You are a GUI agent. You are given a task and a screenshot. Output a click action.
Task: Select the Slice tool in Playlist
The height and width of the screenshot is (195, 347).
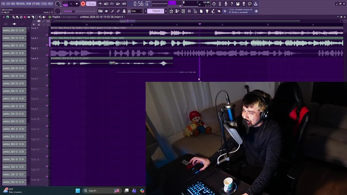click(33, 17)
